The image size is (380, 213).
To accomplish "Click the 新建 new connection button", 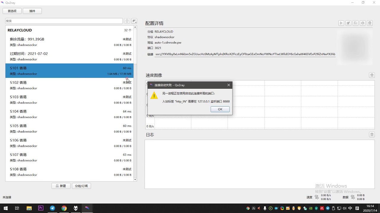I will point(61,186).
